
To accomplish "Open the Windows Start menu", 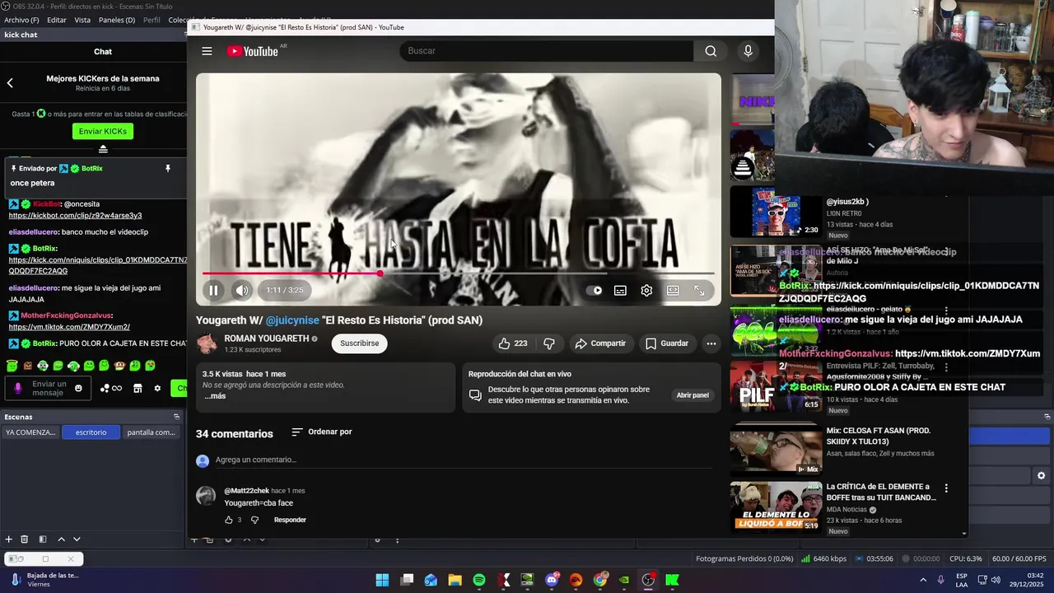I will click(x=382, y=581).
